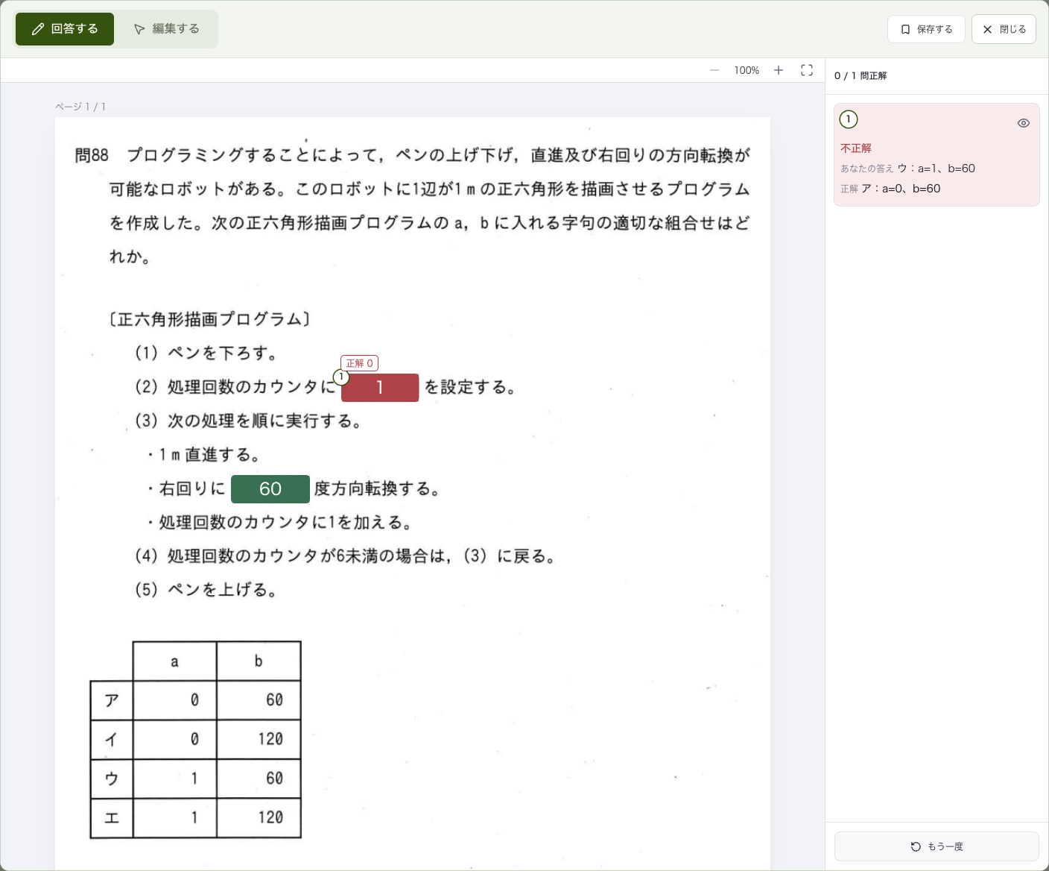Close the quiz with 閉じる
Image resolution: width=1049 pixels, height=871 pixels.
point(1004,29)
